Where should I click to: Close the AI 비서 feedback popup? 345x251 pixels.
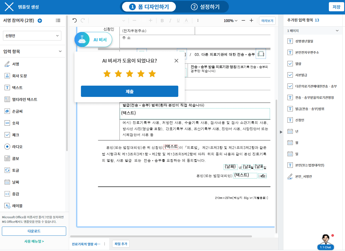click(176, 61)
